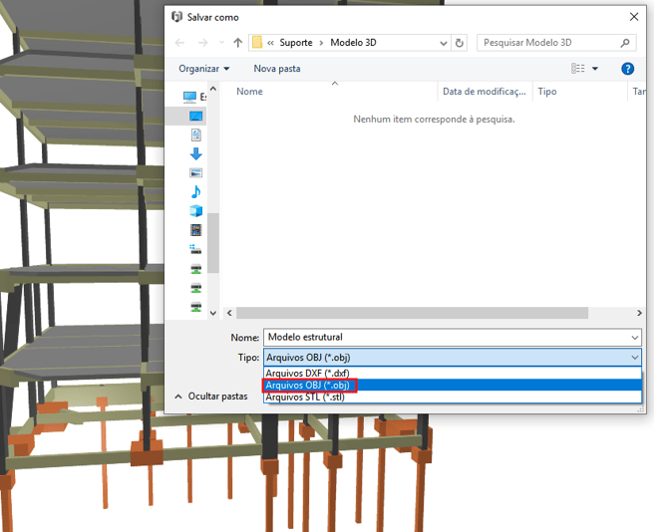Screen dimensions: 654x532
Task: Choose Arquivos STL (*.stl) option
Action: tap(305, 397)
